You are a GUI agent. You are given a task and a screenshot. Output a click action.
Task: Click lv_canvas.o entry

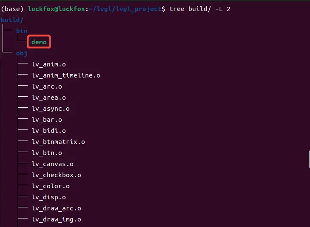point(53,164)
